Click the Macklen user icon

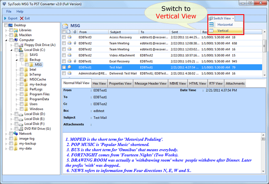coord(16,35)
